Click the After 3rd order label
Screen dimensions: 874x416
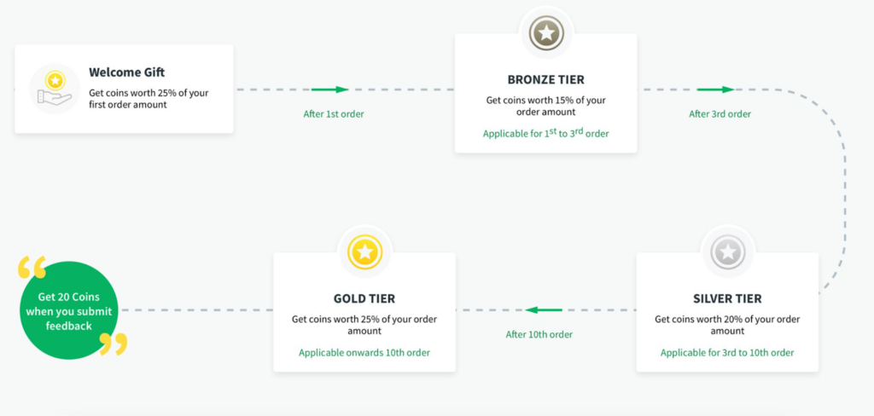[720, 114]
